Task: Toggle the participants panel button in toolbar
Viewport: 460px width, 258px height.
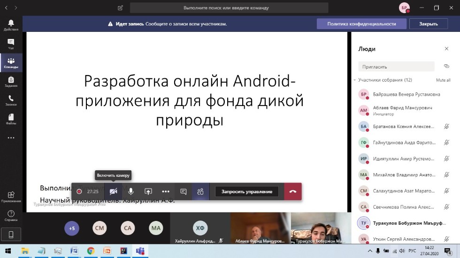Action: [200, 191]
